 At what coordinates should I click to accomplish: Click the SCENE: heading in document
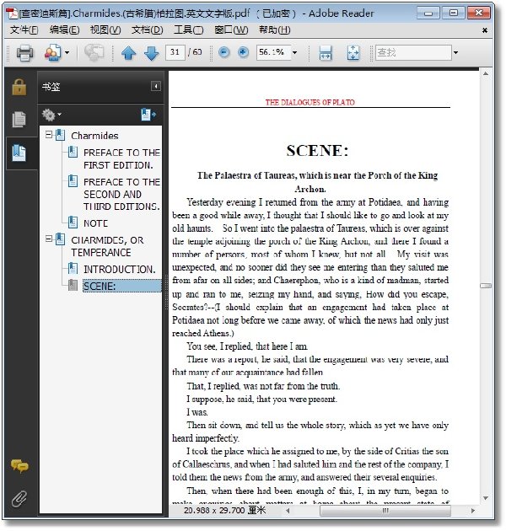coord(317,151)
